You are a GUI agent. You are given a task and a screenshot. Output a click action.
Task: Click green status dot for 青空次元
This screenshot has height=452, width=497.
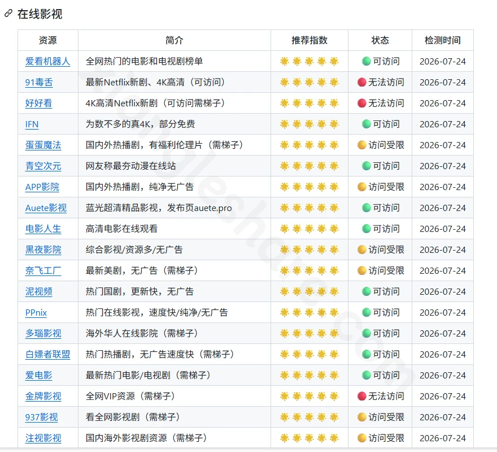(367, 166)
